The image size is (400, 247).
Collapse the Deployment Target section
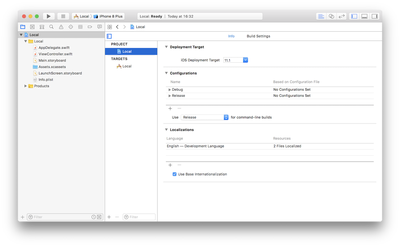click(166, 47)
